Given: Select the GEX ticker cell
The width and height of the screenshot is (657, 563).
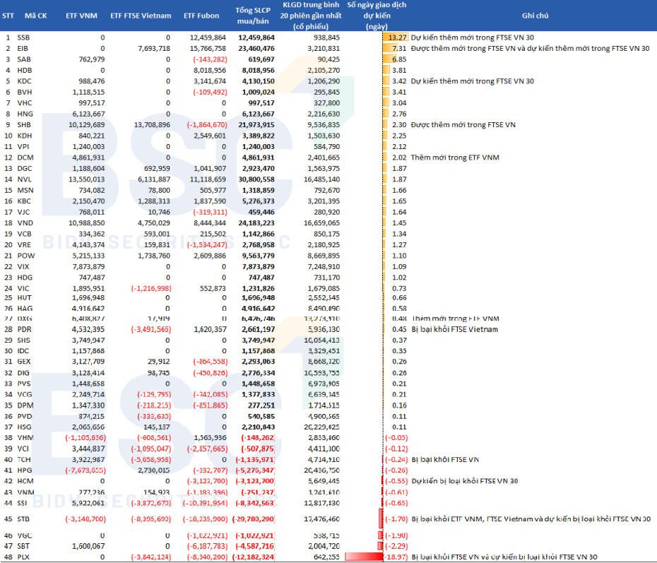Looking at the screenshot, I should click(24, 362).
